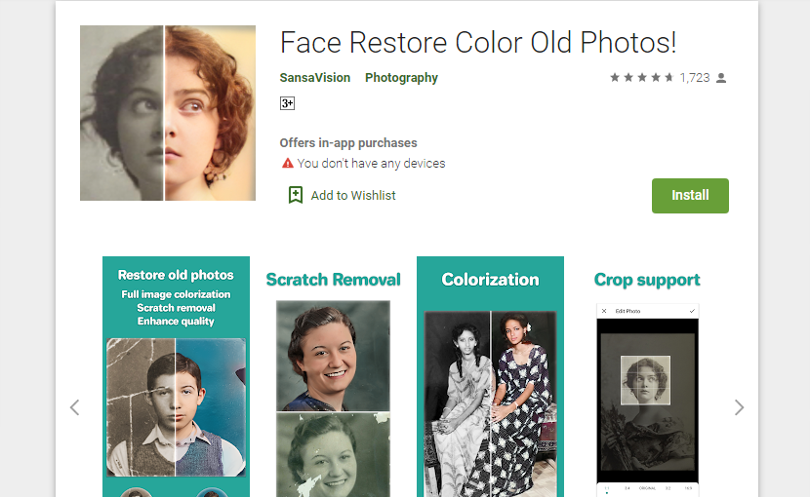
Task: Click the You don't have any devices message
Action: click(x=371, y=164)
